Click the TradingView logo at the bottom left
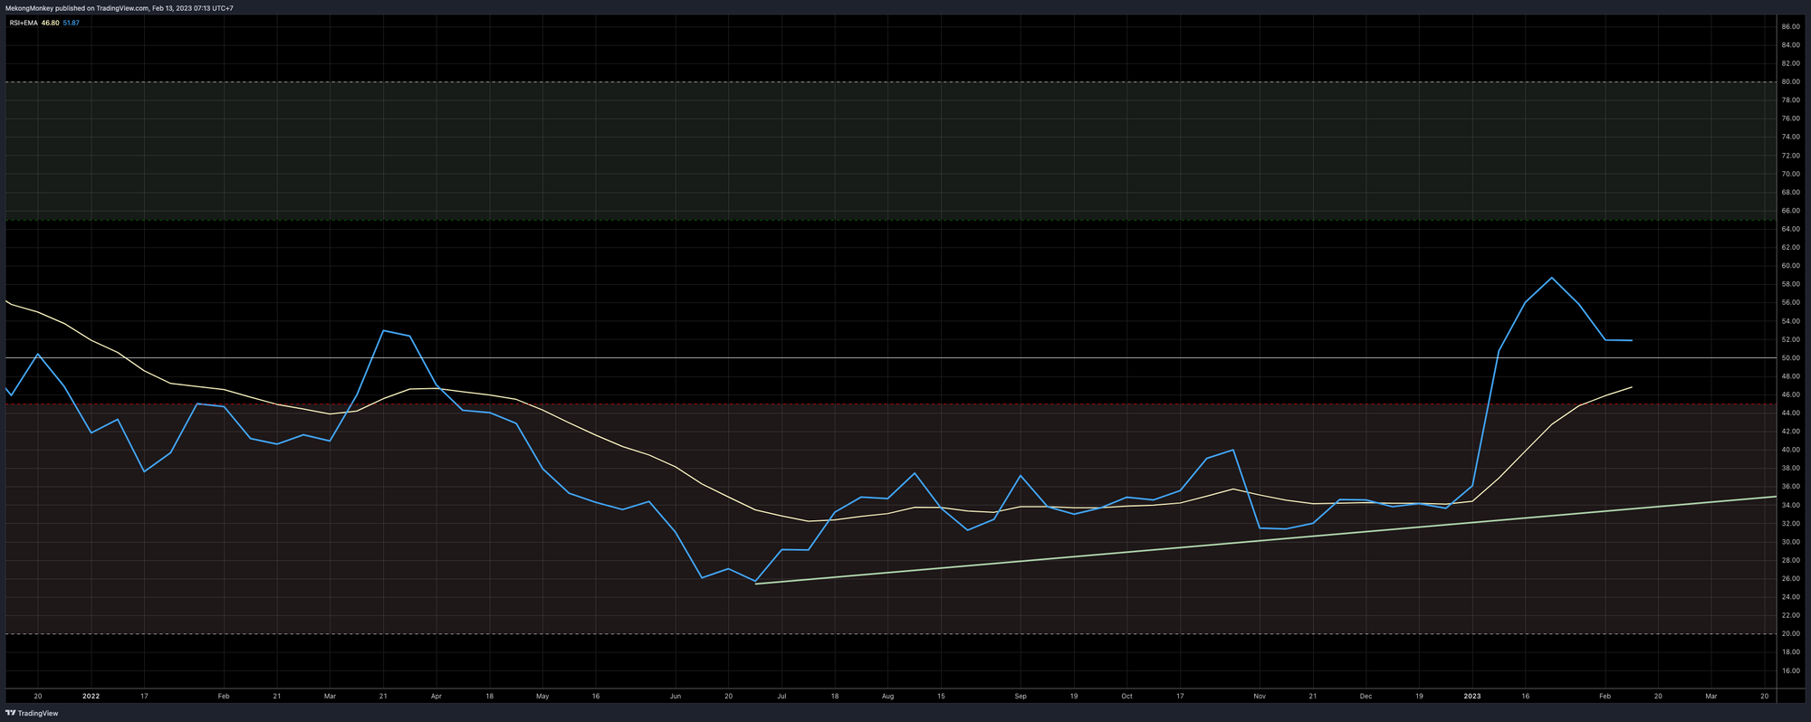The image size is (1811, 722). coord(33,713)
